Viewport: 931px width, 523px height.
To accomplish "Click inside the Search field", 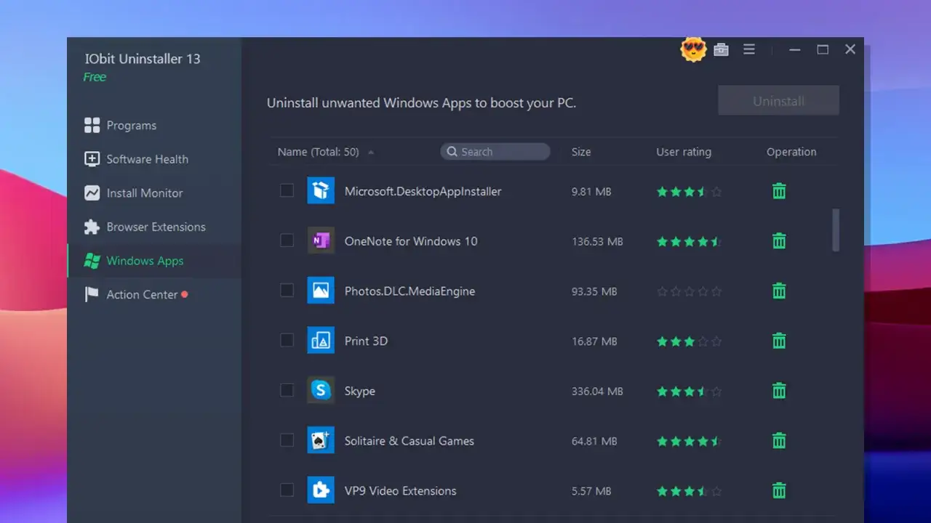I will (x=495, y=152).
